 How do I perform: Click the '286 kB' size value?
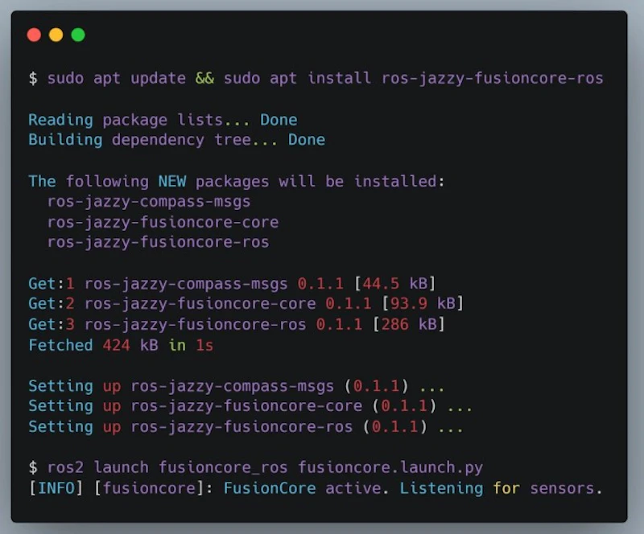(x=409, y=324)
